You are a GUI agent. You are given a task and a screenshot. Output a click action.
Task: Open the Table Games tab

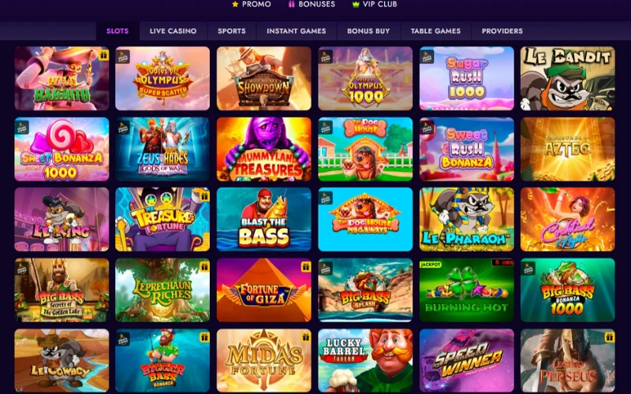pyautogui.click(x=435, y=31)
